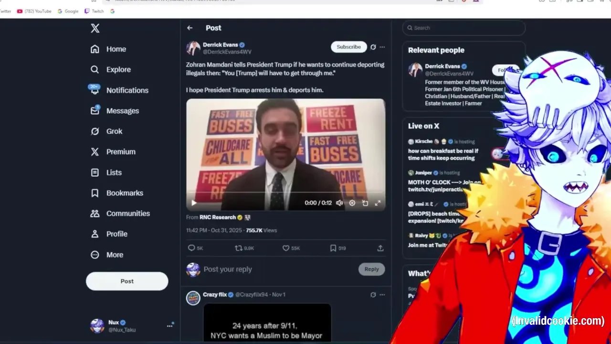Open the 24 years after 9/11 image
The height and width of the screenshot is (344, 611).
pyautogui.click(x=267, y=323)
